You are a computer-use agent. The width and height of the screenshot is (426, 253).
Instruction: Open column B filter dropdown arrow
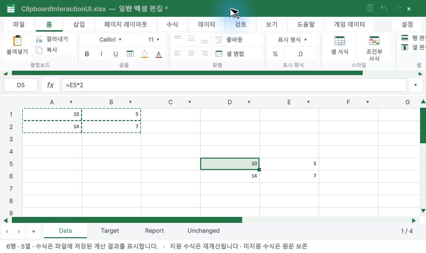coord(130,102)
